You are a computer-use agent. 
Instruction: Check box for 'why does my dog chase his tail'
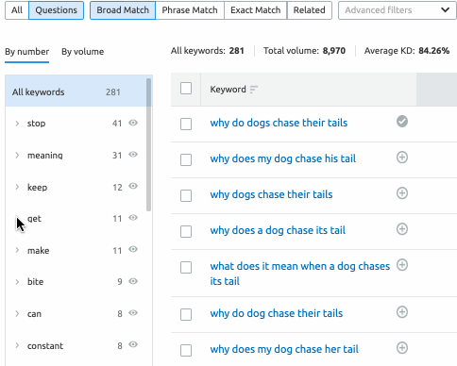(186, 159)
